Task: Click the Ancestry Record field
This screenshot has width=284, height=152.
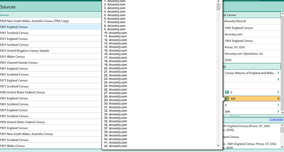Action: click(252, 21)
